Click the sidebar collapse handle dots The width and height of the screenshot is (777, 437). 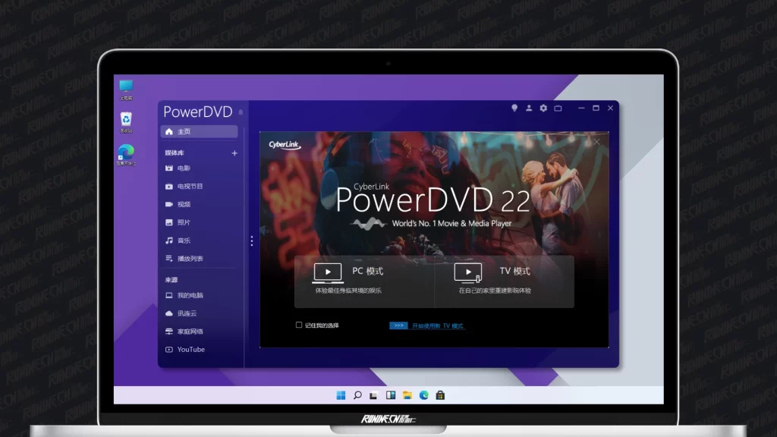pos(252,241)
